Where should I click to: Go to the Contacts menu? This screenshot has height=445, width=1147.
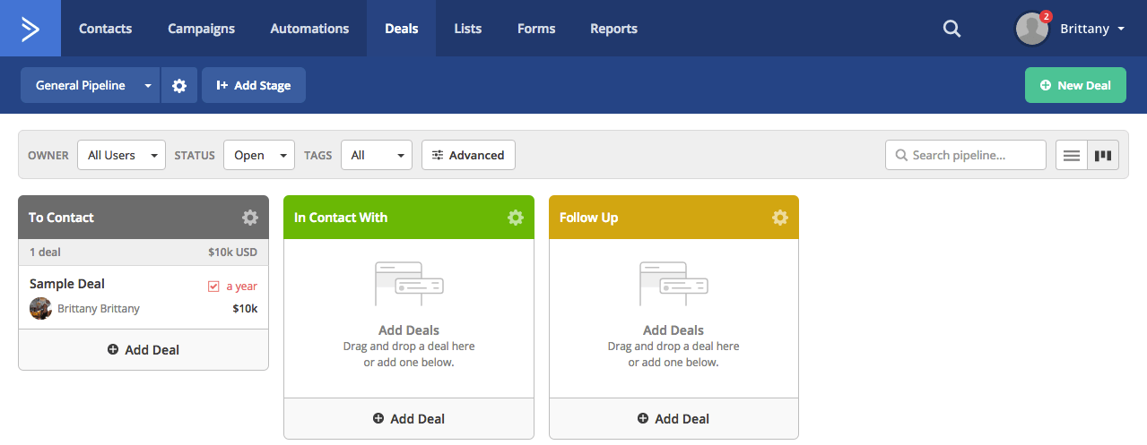[105, 29]
